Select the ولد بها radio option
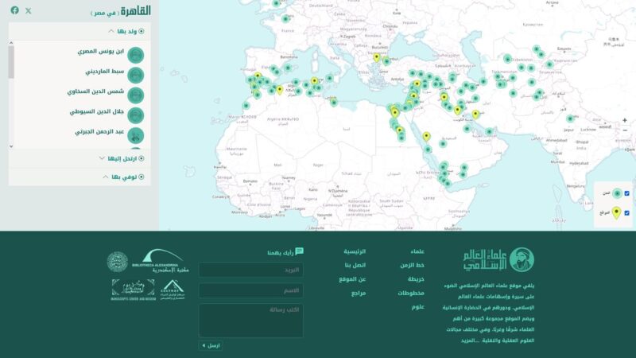Screen dimensions: 636x358 click(142, 31)
